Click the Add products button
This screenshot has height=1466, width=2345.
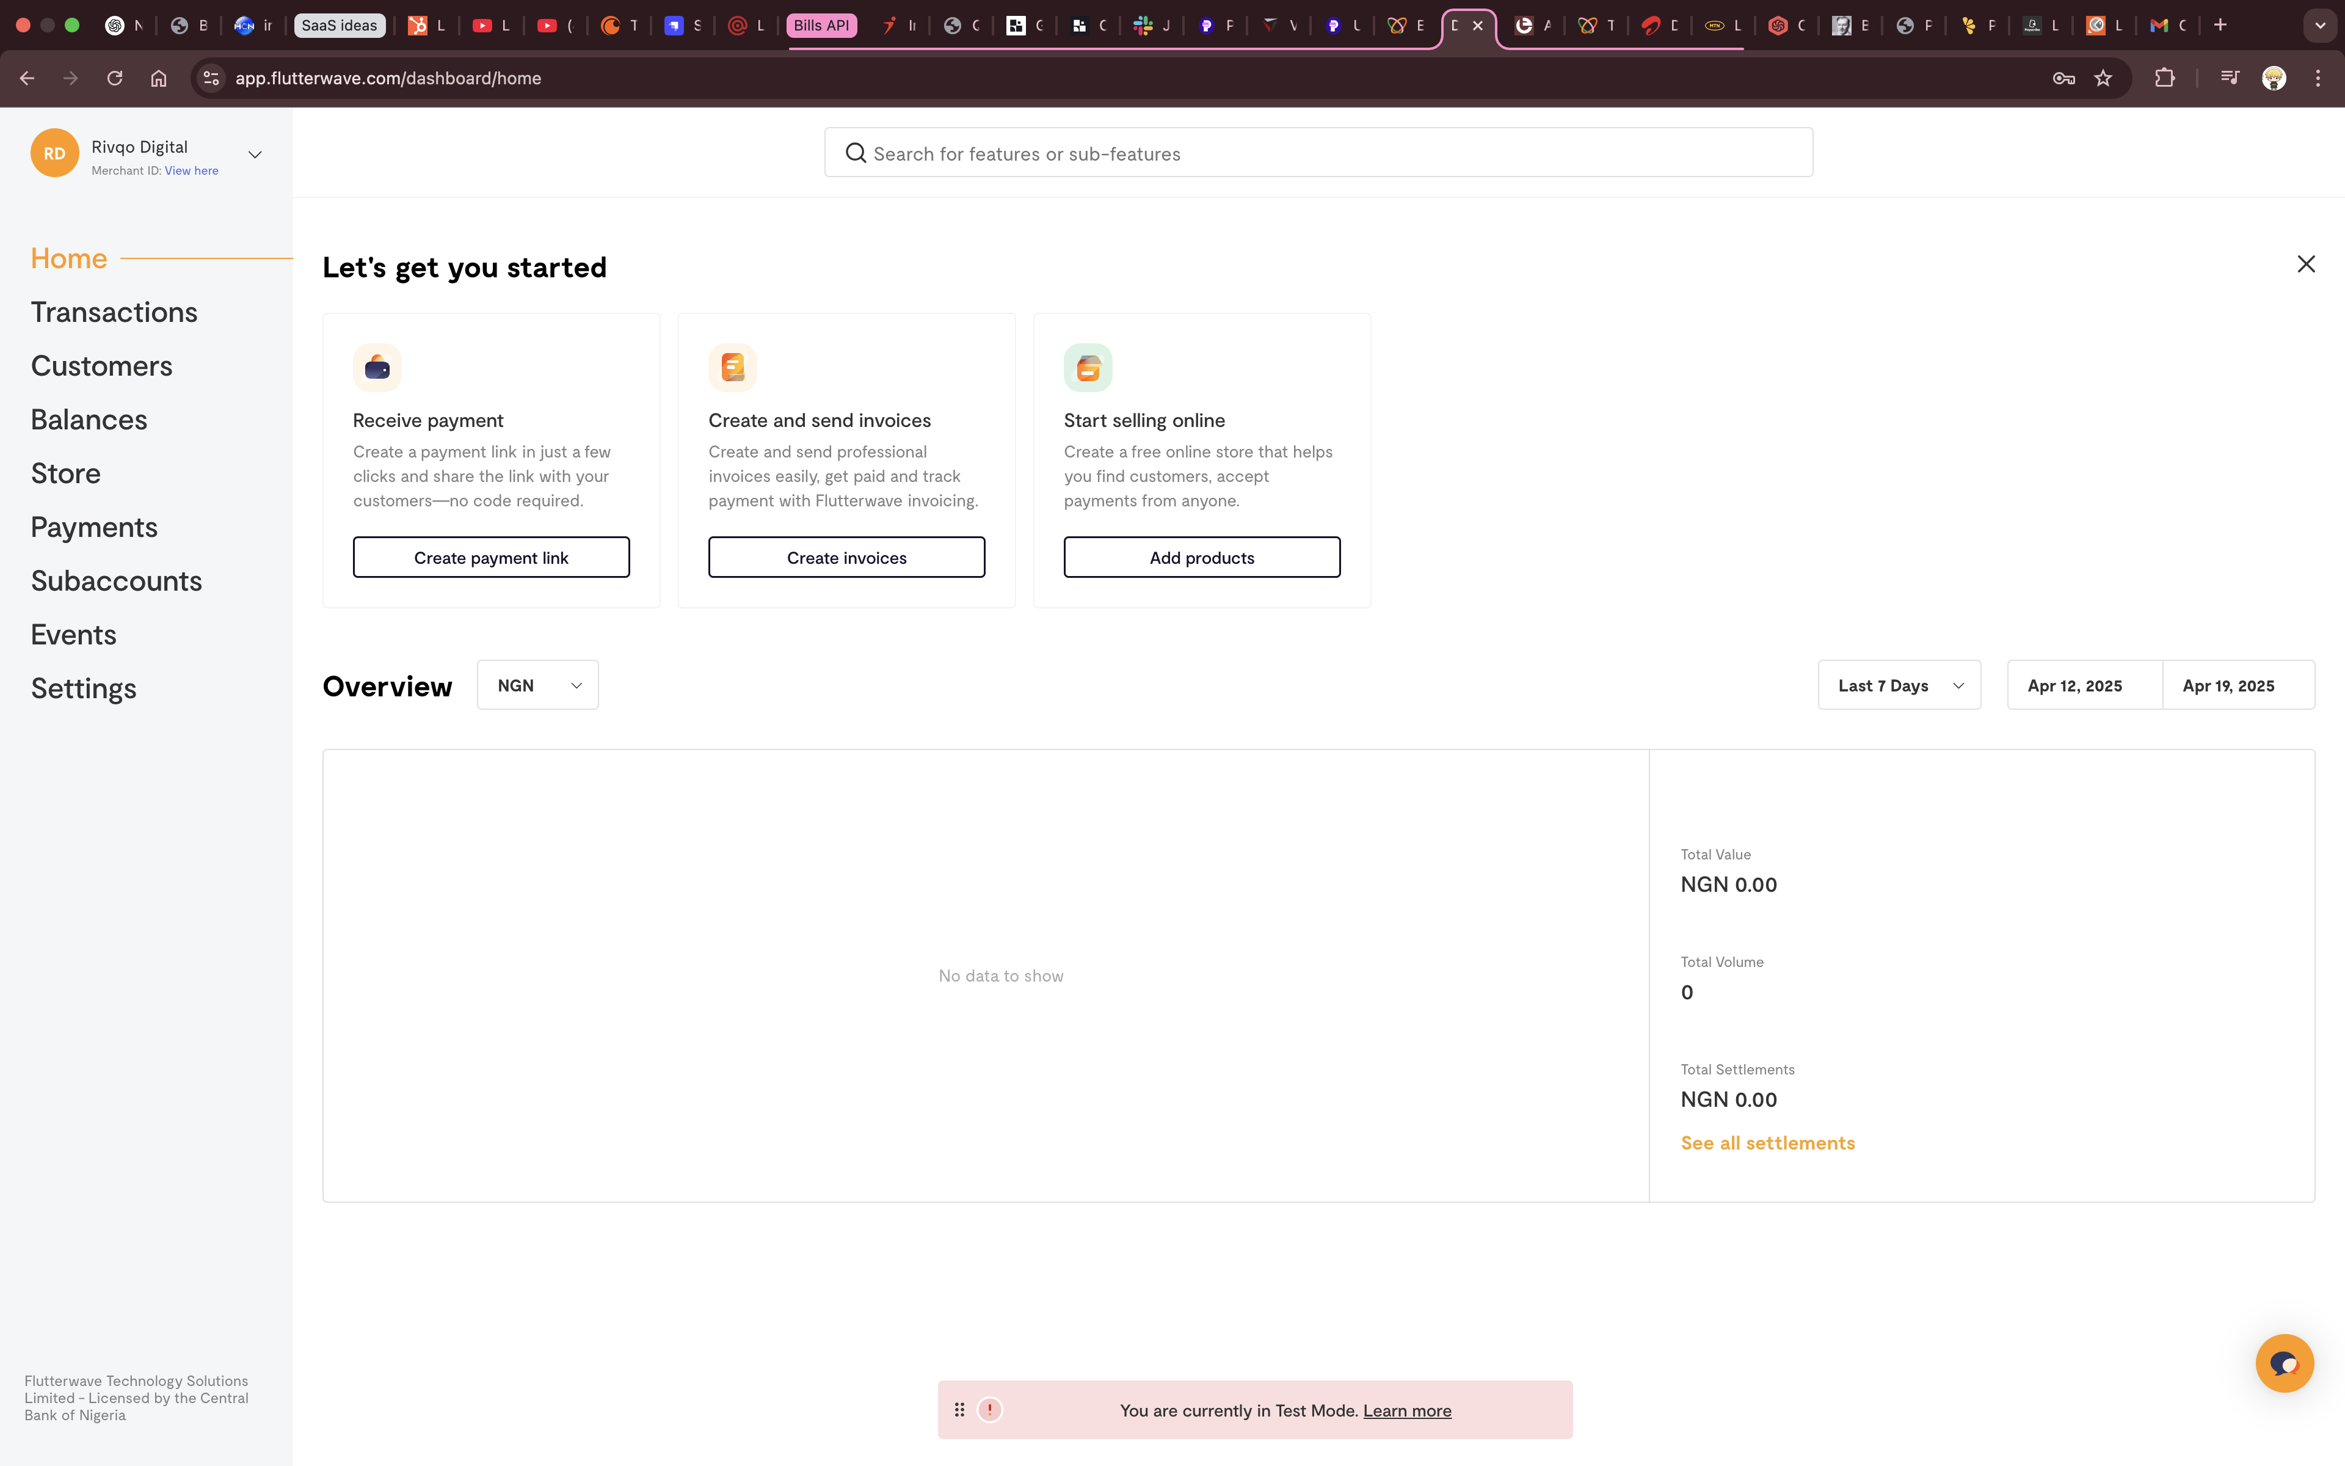coord(1202,558)
